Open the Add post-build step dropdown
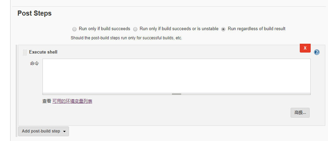This screenshot has height=141, width=328. (41, 131)
